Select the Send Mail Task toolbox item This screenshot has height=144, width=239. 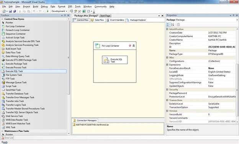click(13, 90)
